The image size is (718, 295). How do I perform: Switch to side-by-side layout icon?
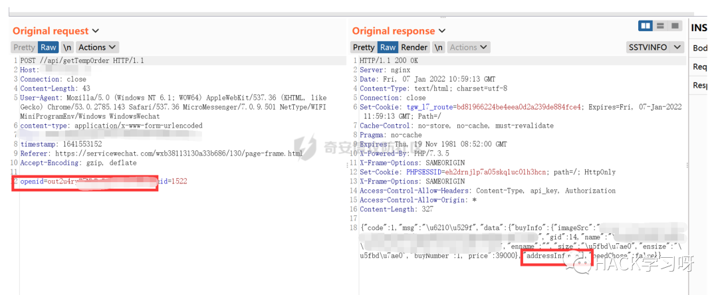click(x=645, y=26)
